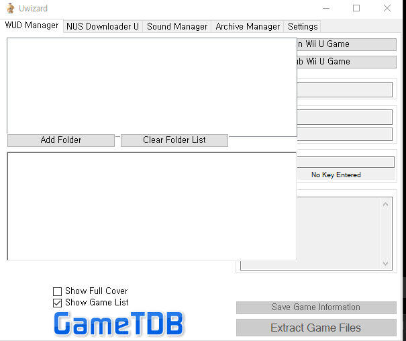The height and width of the screenshot is (341, 406).
Task: Maximize the Uwizard window
Action: point(356,8)
